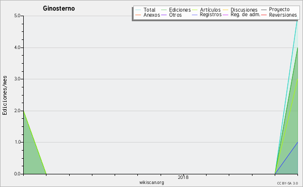Click the blue Registros legend line swatch
303x187 pixels.
[195, 15]
